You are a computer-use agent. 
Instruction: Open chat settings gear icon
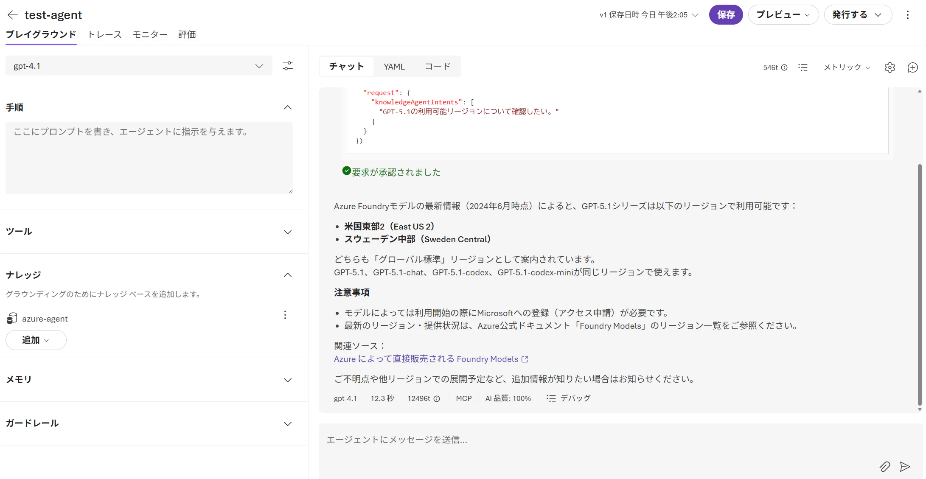pyautogui.click(x=890, y=67)
